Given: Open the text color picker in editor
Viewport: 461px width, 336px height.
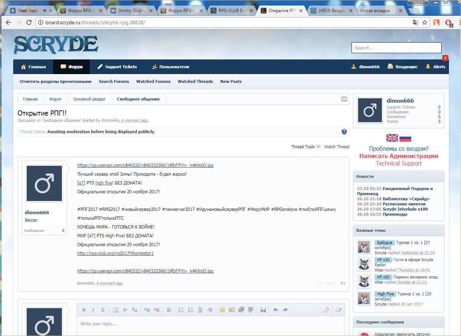Looking at the screenshot, I should [115, 310].
